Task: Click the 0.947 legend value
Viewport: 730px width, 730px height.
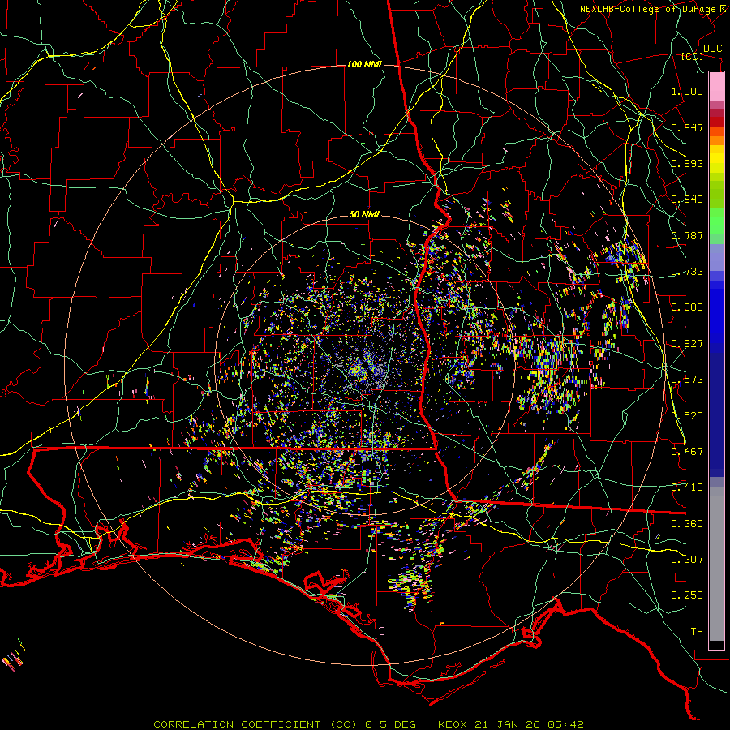Action: (687, 127)
